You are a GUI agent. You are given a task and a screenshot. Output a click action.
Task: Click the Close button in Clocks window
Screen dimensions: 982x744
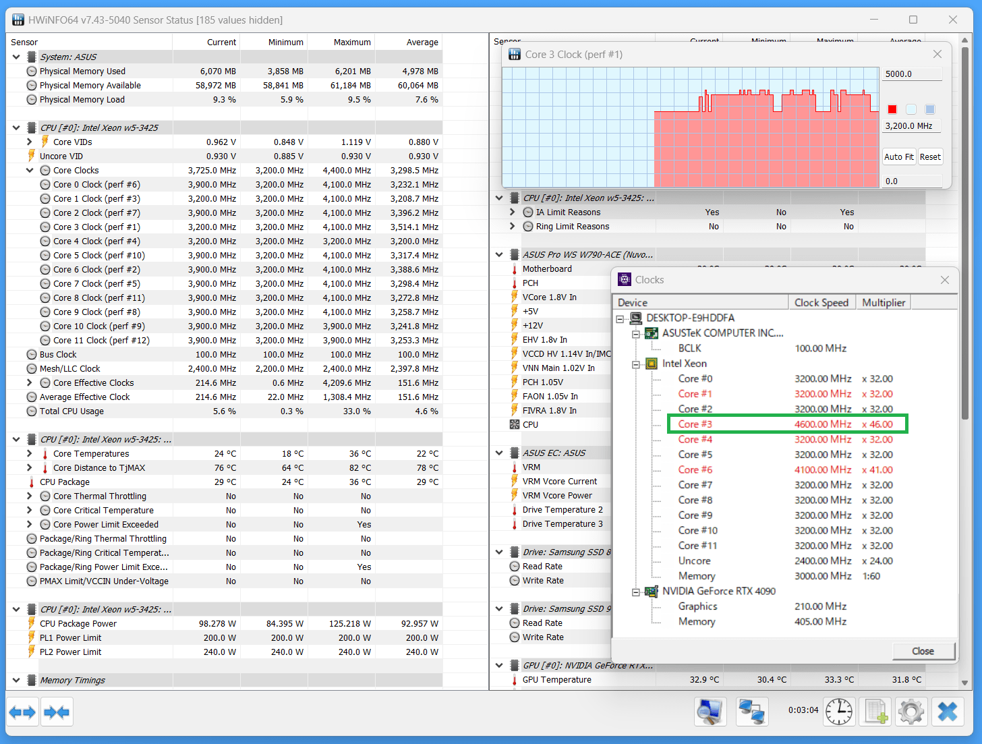[923, 651]
